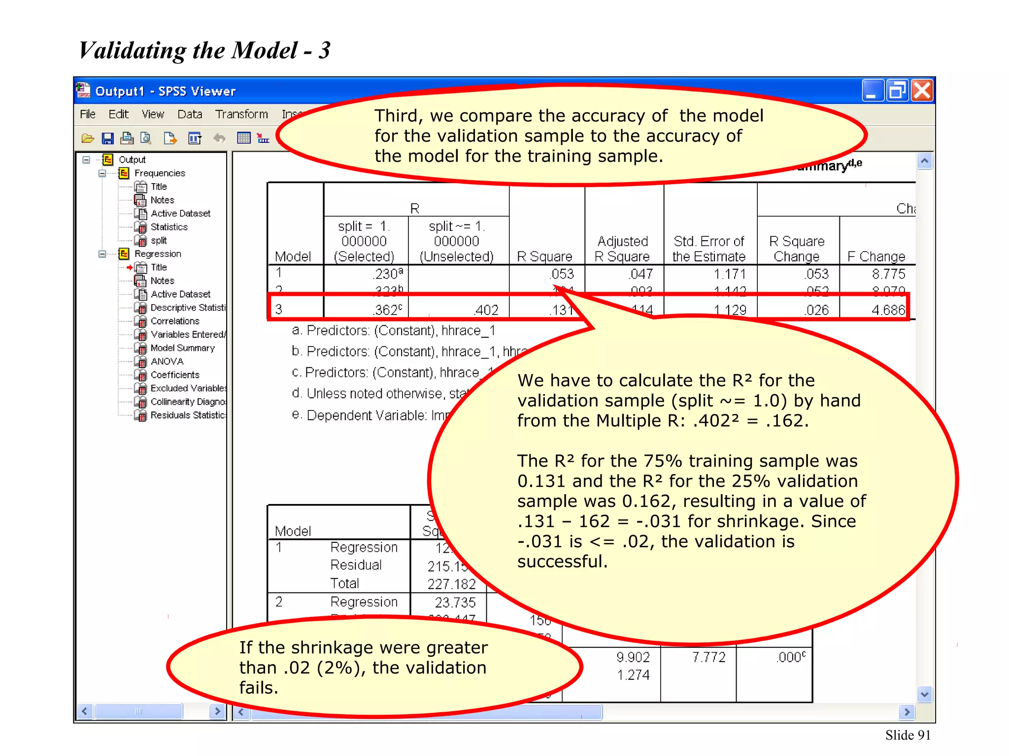Image resolution: width=1009 pixels, height=756 pixels.
Task: Click icon beside Residuals Statistics item
Action: click(141, 415)
